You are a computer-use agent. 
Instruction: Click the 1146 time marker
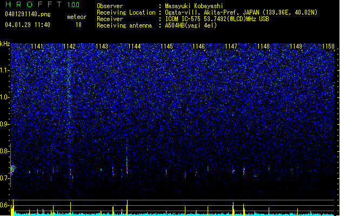pos(199,46)
